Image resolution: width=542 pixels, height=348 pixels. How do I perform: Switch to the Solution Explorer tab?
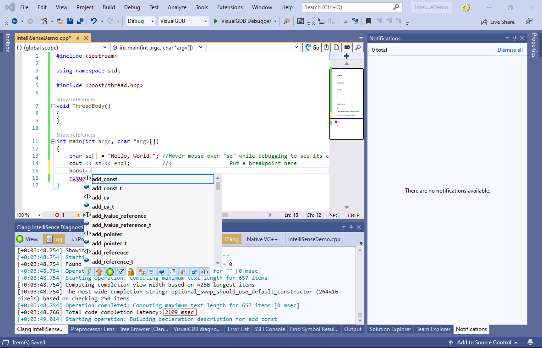coord(390,329)
